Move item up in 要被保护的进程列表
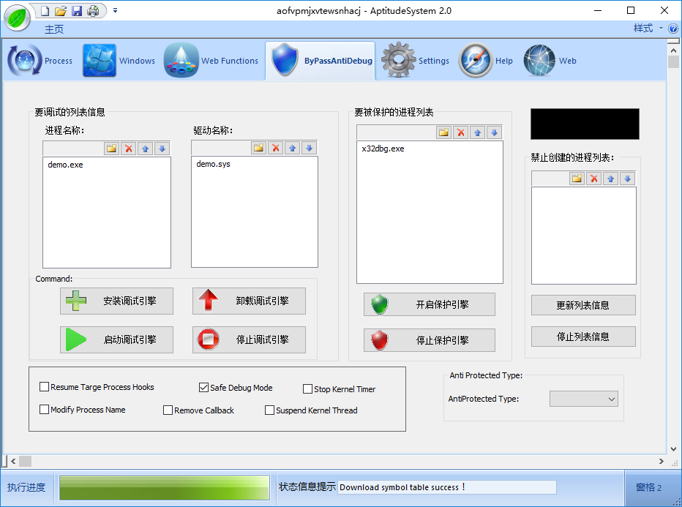The width and height of the screenshot is (682, 507). point(478,132)
